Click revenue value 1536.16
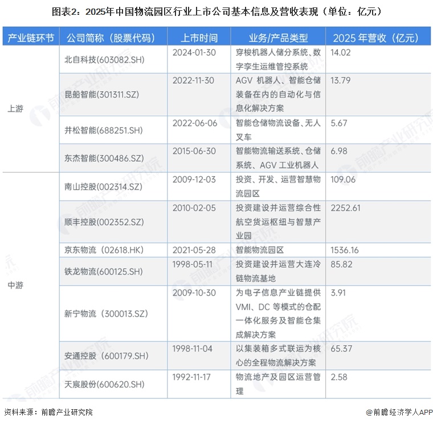 [x=345, y=250]
